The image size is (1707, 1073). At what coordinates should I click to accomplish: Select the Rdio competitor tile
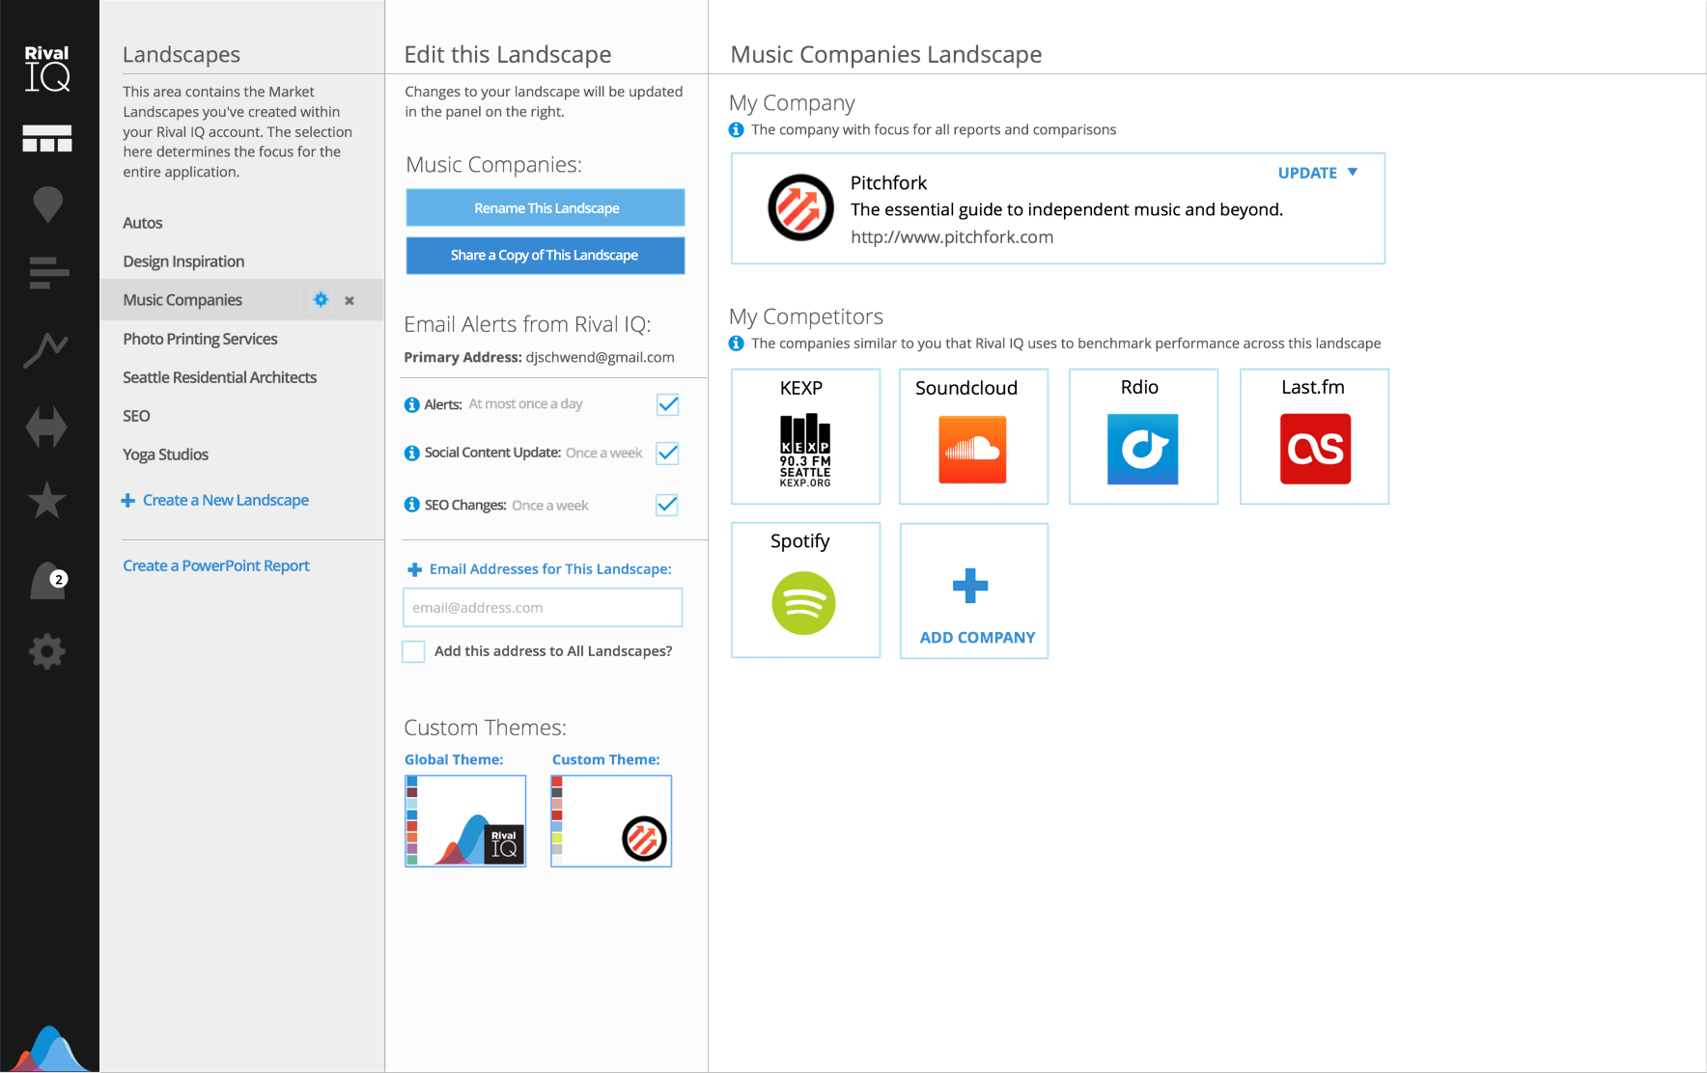tap(1143, 436)
